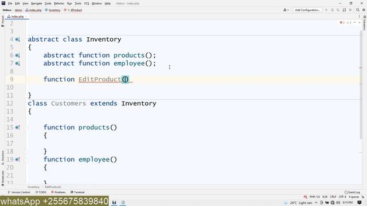This screenshot has width=367, height=206.
Task: Click the listen for debug connections icon
Action: click(344, 10)
